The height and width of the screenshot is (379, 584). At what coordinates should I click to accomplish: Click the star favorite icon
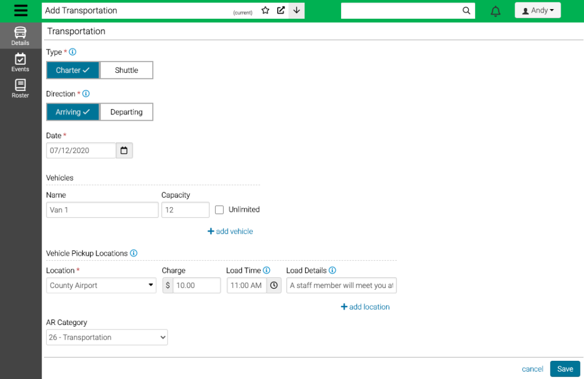pos(265,10)
